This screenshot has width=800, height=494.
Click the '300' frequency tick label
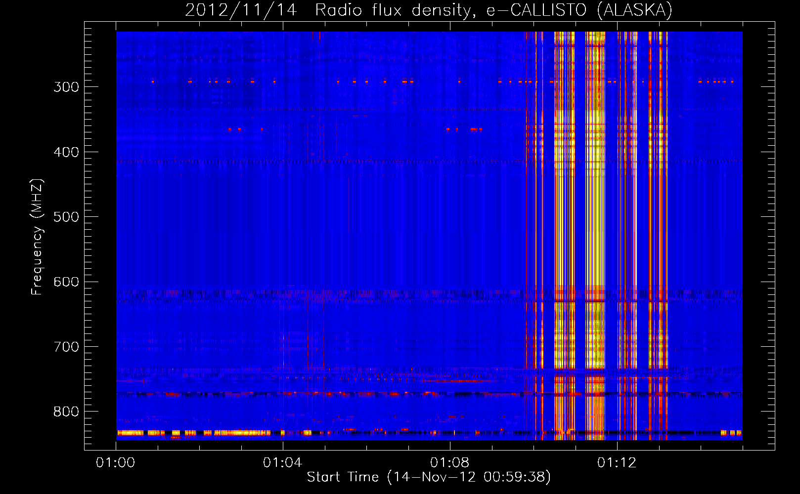66,87
